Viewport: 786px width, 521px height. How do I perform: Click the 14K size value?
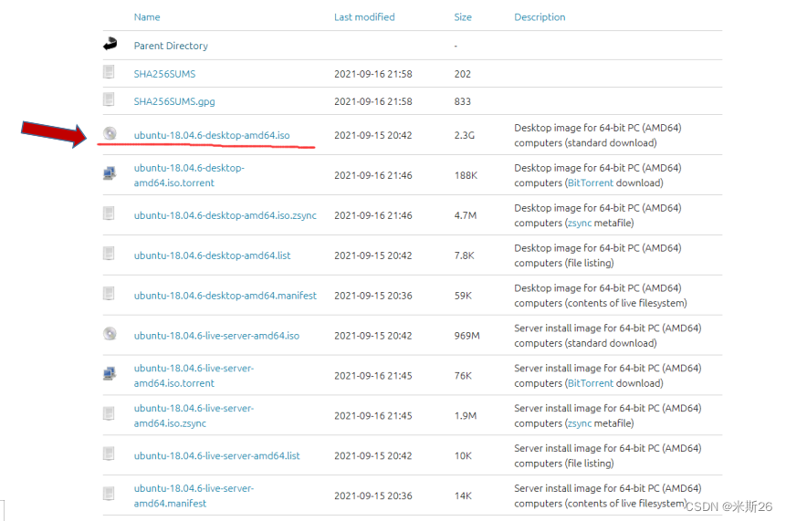[463, 496]
